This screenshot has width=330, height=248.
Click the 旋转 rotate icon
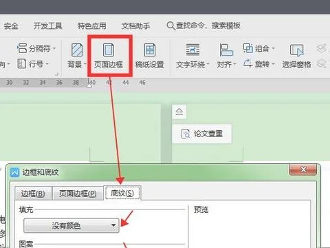point(247,63)
